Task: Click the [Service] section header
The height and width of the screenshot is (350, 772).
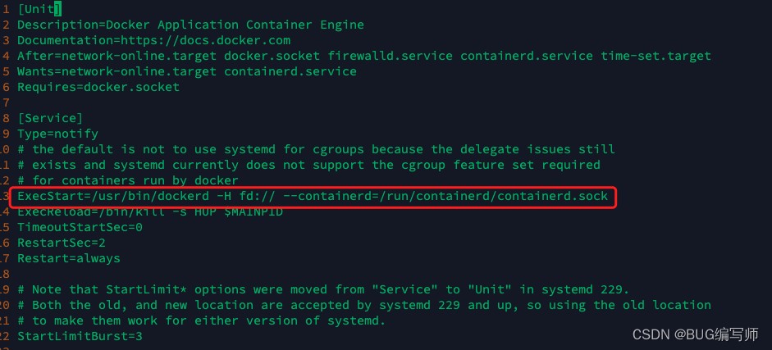Action: point(50,118)
